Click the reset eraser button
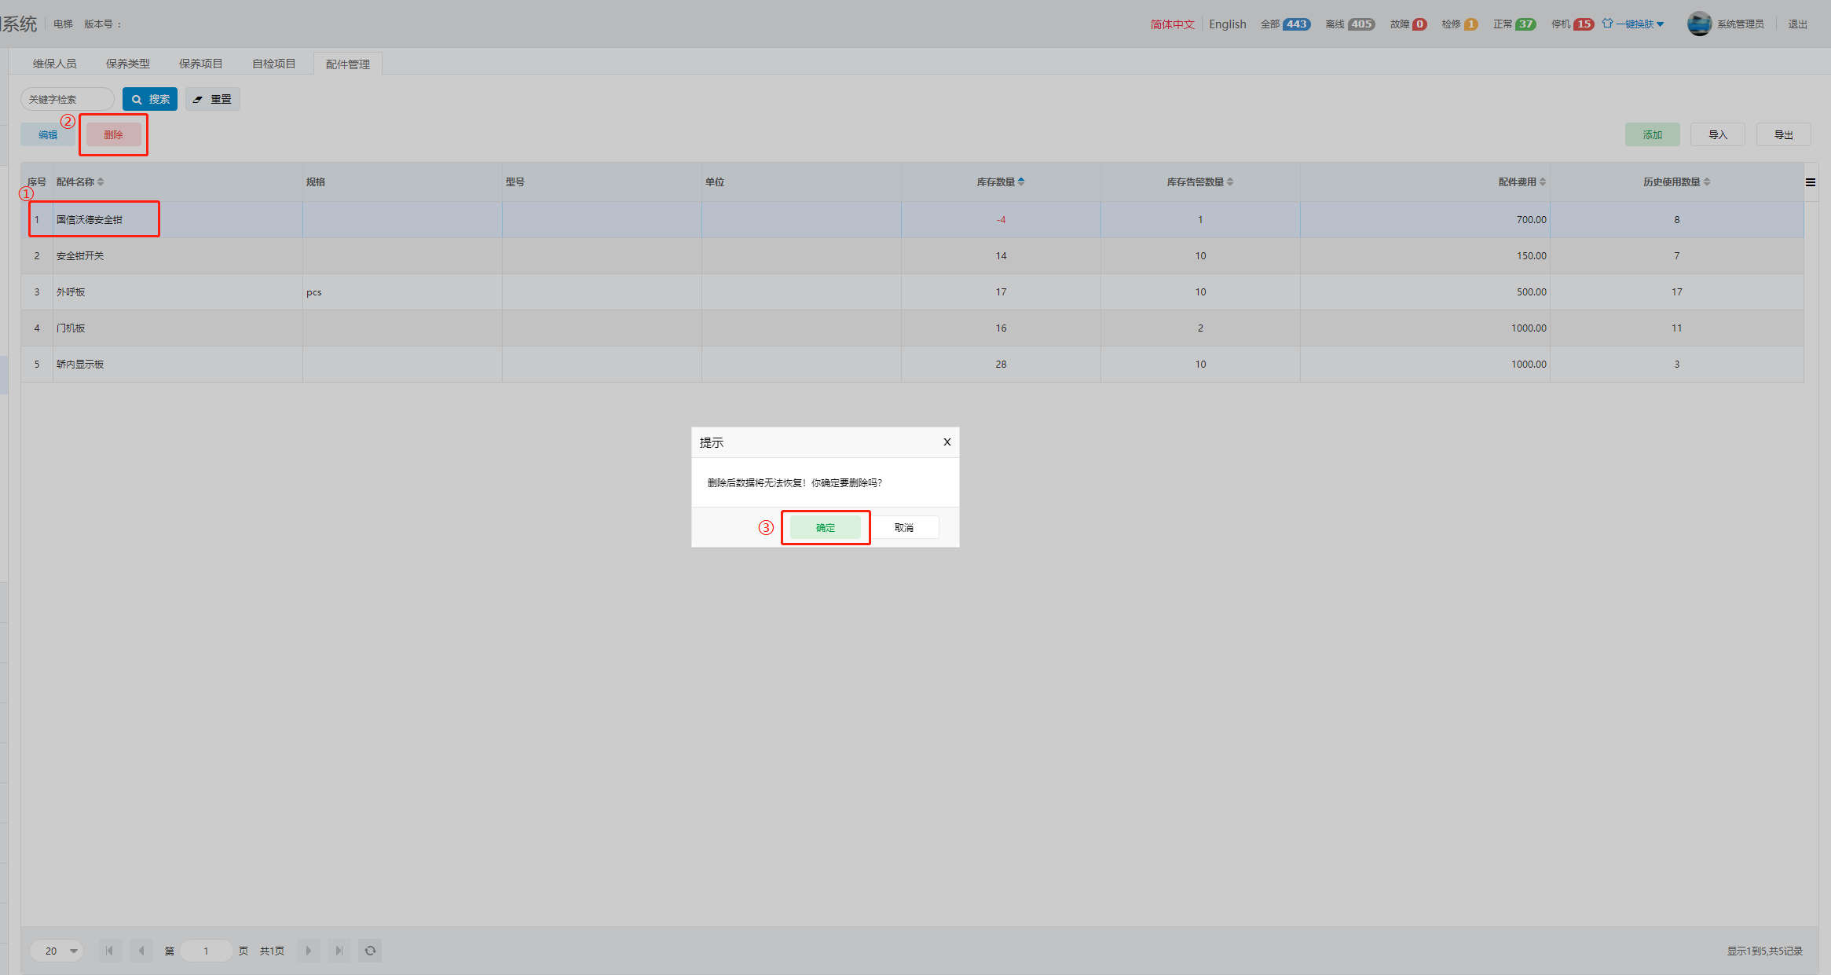 click(212, 99)
